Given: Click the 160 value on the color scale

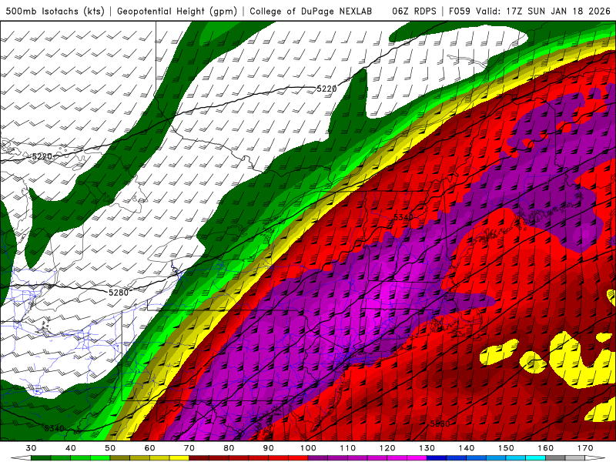Looking at the screenshot, I should 546,448.
